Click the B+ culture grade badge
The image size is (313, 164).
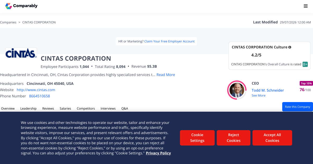(x=305, y=64)
